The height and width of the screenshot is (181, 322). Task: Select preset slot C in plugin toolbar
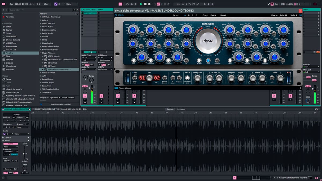pos(193,15)
